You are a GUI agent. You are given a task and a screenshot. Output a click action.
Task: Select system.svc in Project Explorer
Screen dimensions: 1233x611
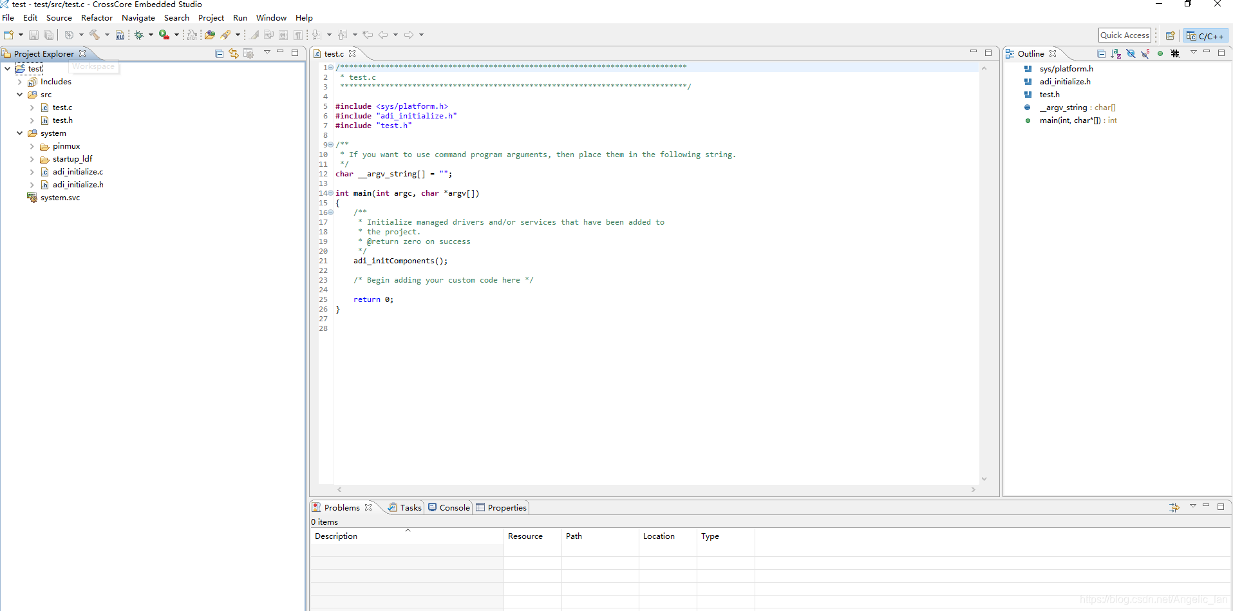point(60,198)
